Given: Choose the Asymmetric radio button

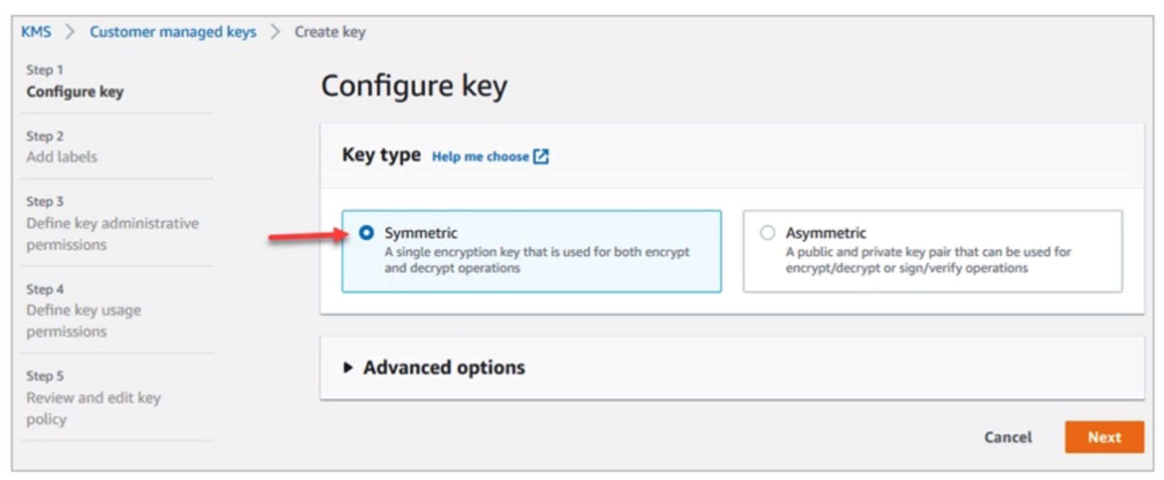Looking at the screenshot, I should point(767,233).
